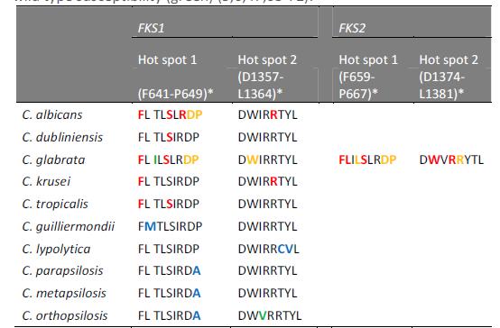Select FKS2 Hot spot 2 (D1374-L1381) heading
Viewport: 500px width, 328px height.
[x=449, y=77]
